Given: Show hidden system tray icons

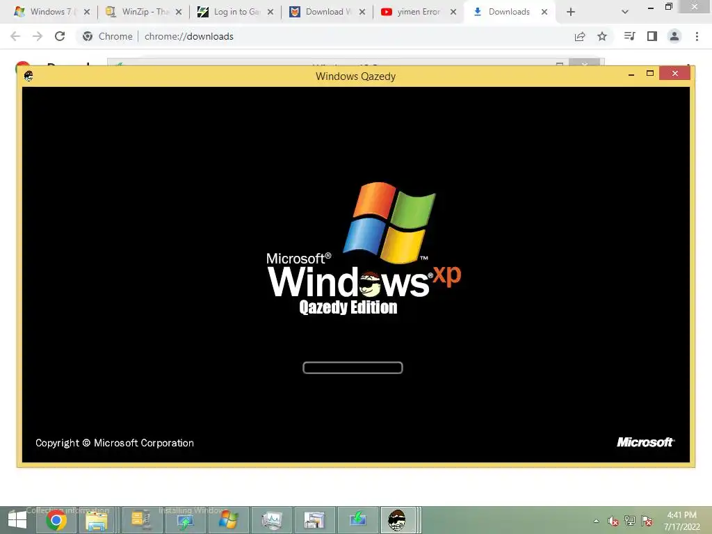Looking at the screenshot, I should point(596,521).
